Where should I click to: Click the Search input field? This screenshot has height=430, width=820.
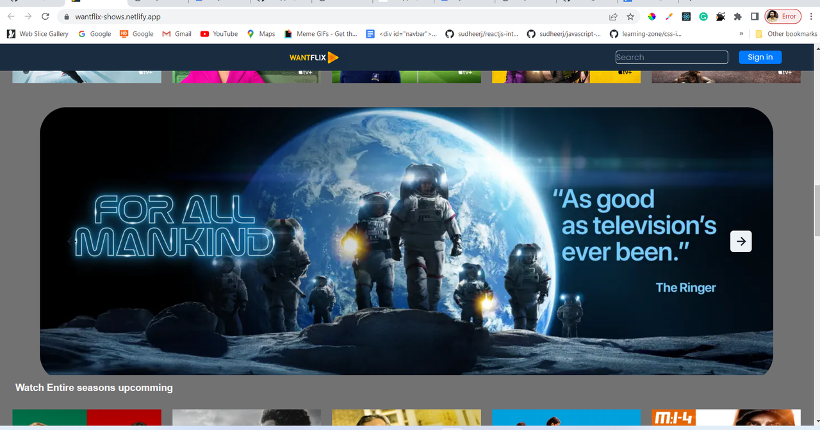click(x=671, y=57)
